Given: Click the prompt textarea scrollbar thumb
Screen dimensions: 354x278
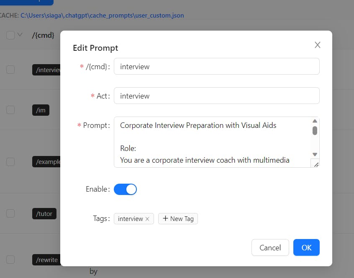Looking at the screenshot, I should 315,131.
